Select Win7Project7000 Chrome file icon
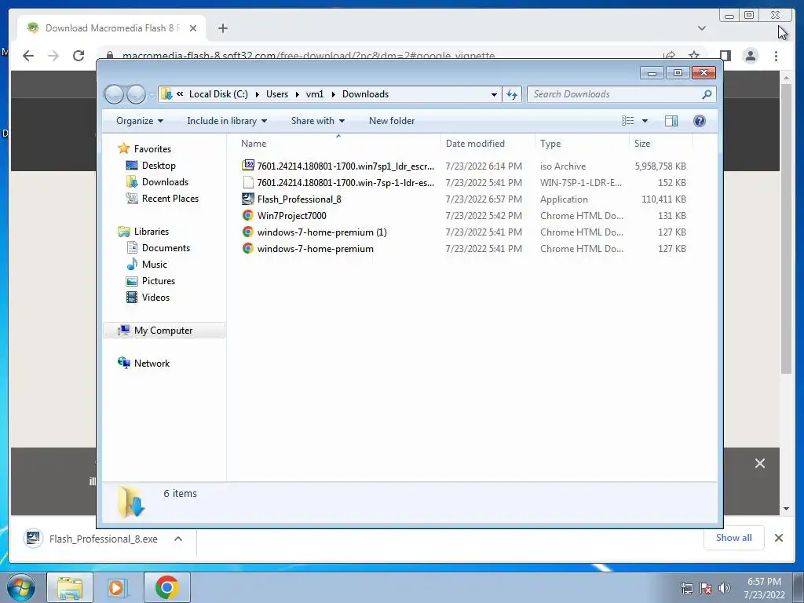 click(x=248, y=215)
